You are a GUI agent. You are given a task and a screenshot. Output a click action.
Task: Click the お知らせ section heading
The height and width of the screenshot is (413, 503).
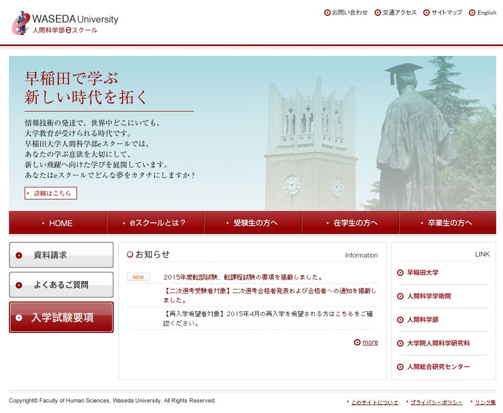coord(152,254)
